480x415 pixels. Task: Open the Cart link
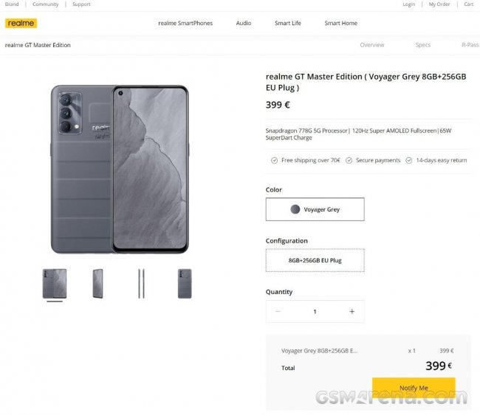pos(469,4)
